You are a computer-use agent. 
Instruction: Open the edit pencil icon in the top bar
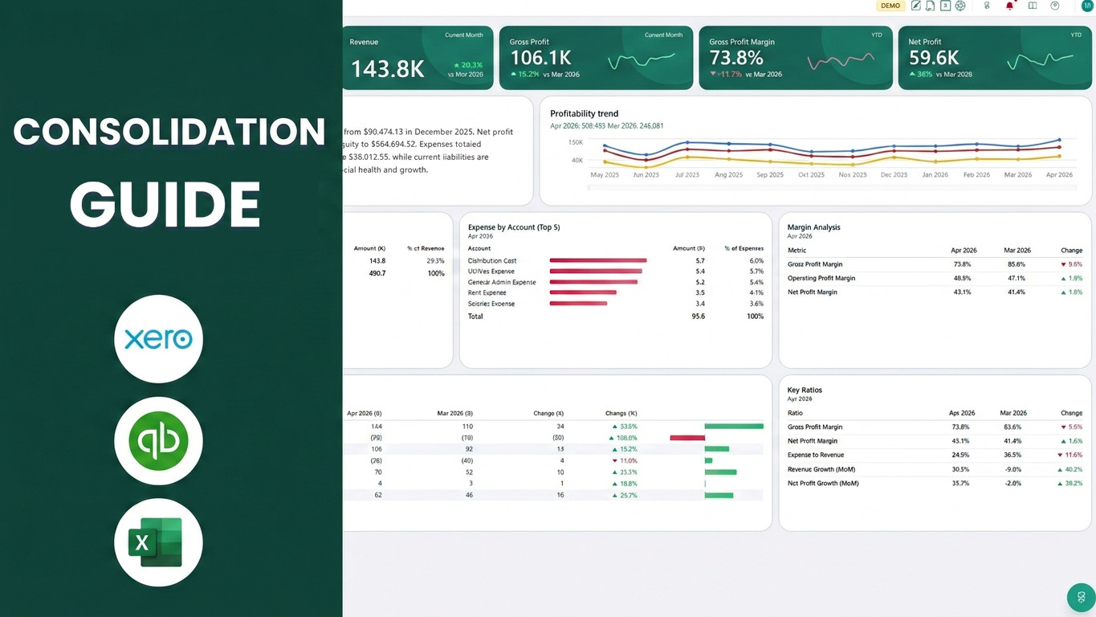point(916,6)
